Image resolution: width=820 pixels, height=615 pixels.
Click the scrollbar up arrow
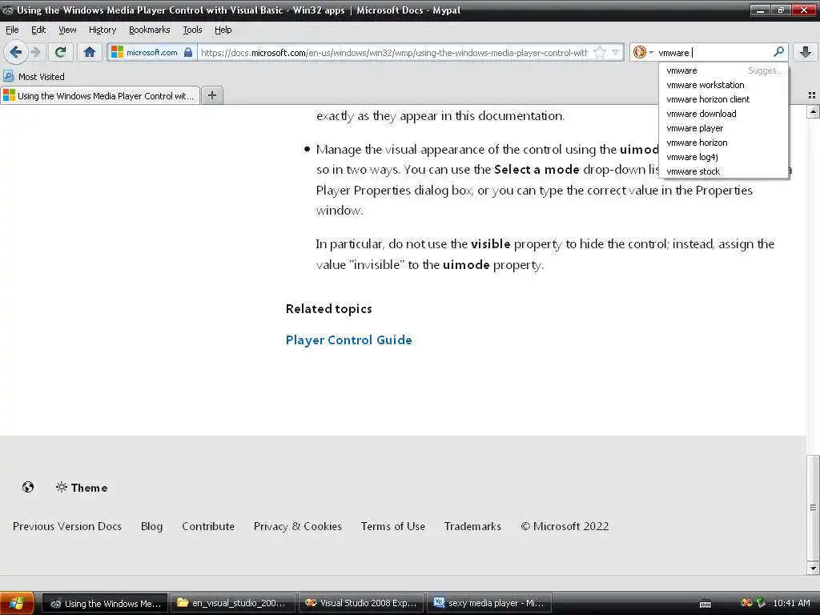pos(813,111)
